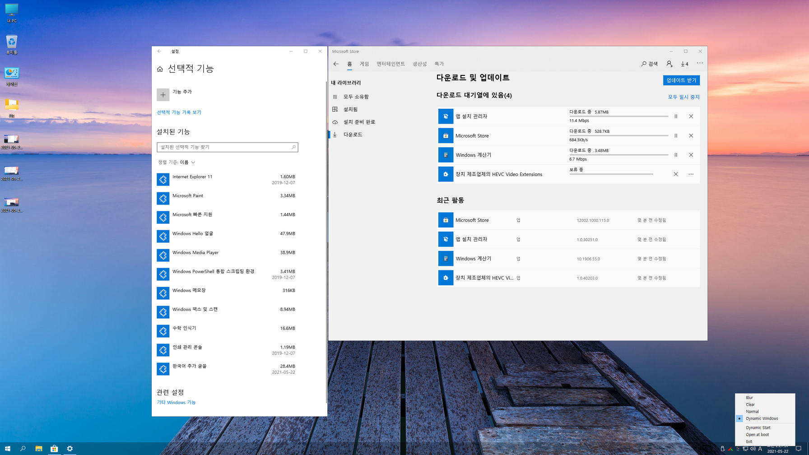The height and width of the screenshot is (455, 809).
Task: Open 선택적 기능 기록 보기 link
Action: [x=179, y=112]
